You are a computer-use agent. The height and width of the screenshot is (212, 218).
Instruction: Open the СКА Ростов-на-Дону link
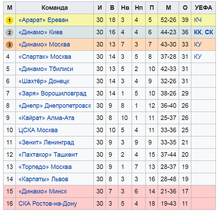[x=47, y=204]
